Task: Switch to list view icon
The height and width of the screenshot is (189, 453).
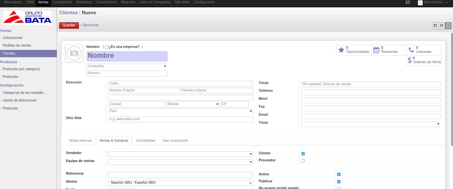Action: tap(441, 26)
